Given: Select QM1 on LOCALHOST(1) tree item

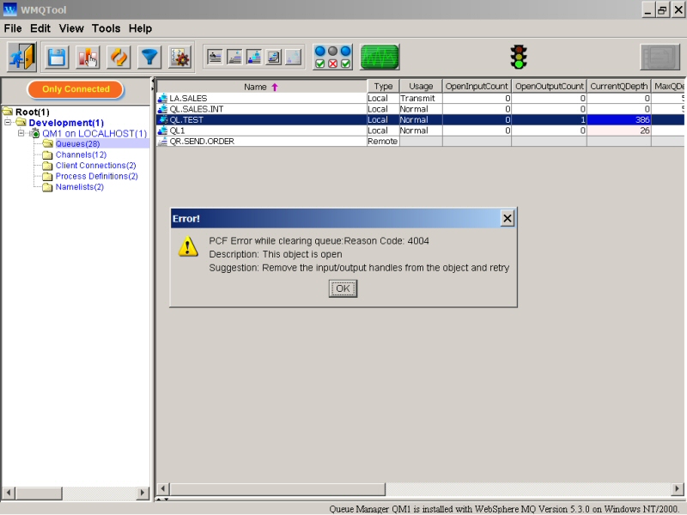Looking at the screenshot, I should (94, 133).
